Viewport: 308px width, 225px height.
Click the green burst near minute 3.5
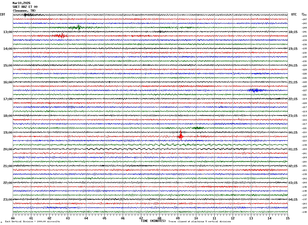(x=78, y=27)
